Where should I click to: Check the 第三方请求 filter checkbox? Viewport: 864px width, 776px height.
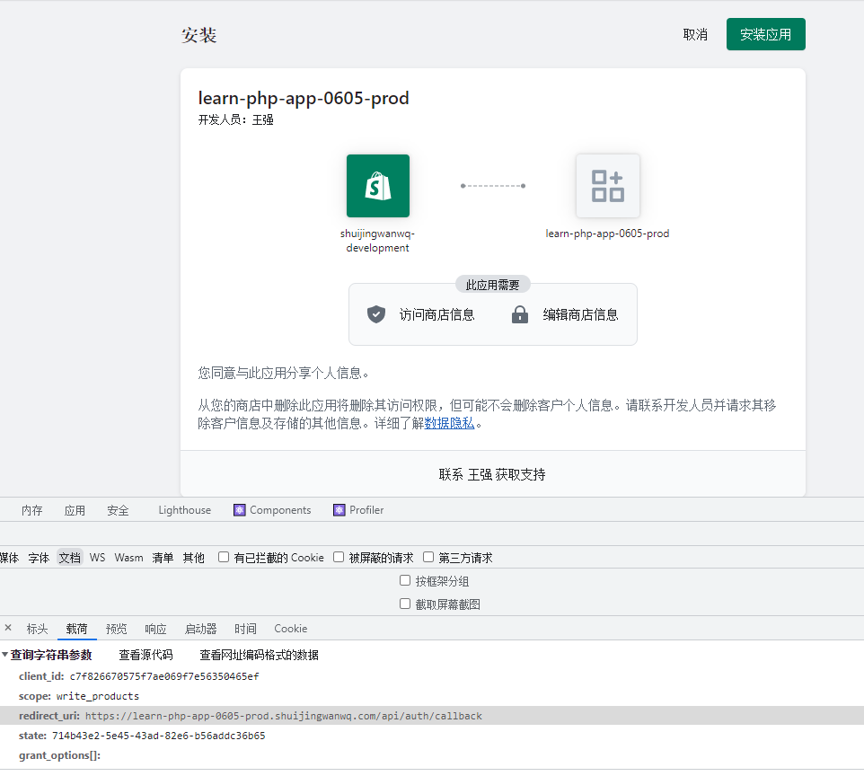pyautogui.click(x=428, y=558)
